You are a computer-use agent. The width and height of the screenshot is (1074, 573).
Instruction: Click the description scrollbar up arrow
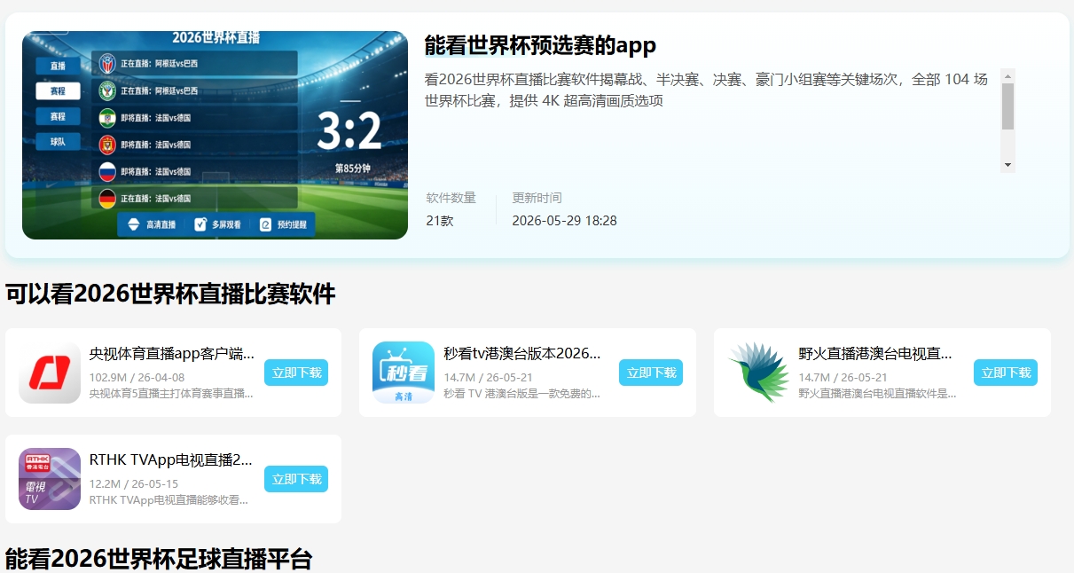point(1007,76)
